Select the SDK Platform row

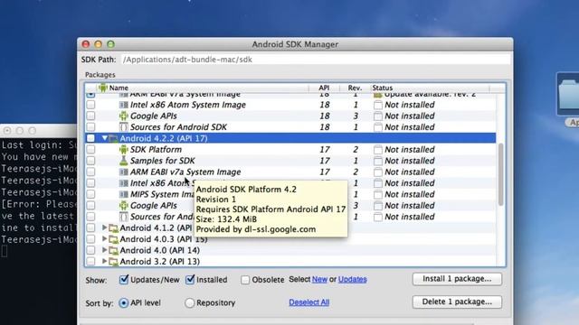pos(290,150)
